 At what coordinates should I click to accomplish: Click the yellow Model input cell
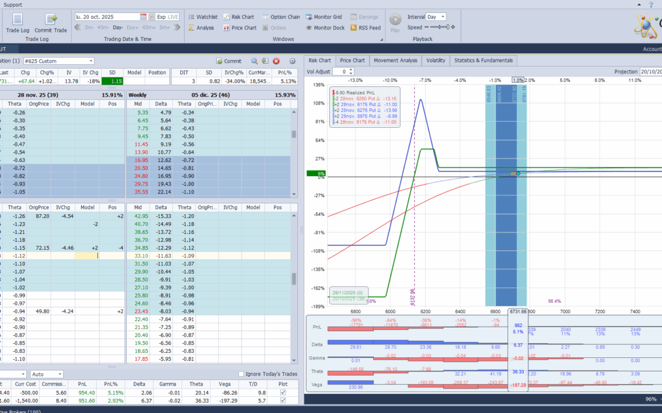(88, 256)
